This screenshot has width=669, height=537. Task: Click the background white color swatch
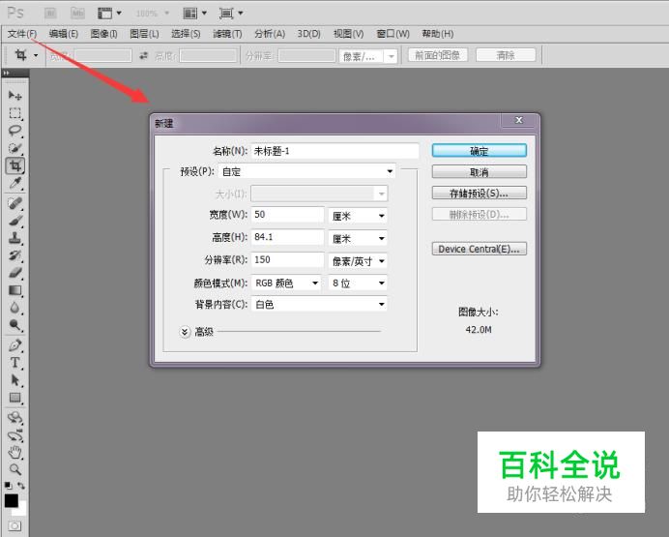[21, 511]
